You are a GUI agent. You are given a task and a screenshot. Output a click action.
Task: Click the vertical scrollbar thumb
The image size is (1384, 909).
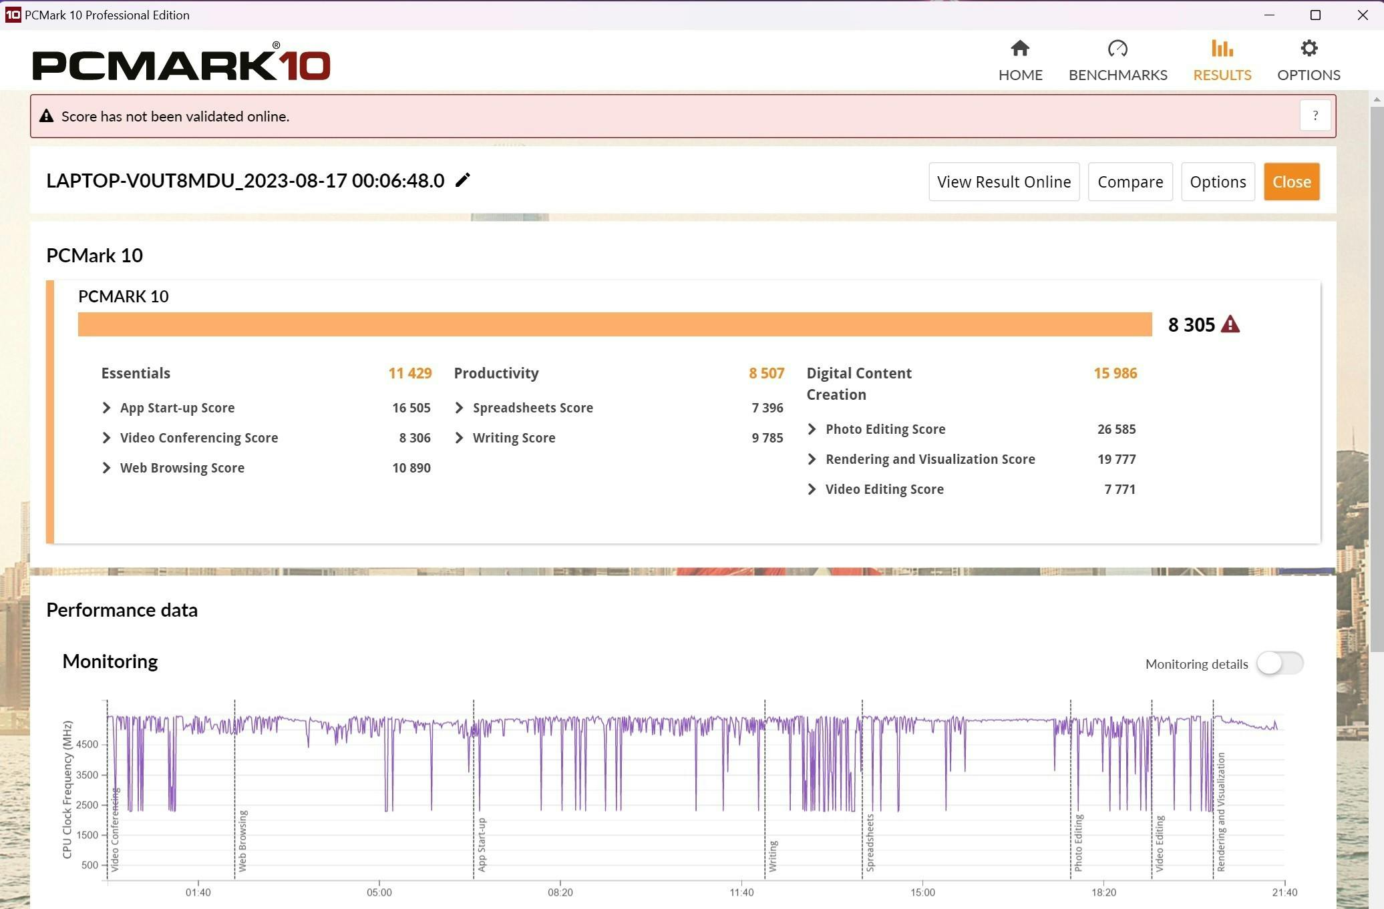click(1377, 379)
